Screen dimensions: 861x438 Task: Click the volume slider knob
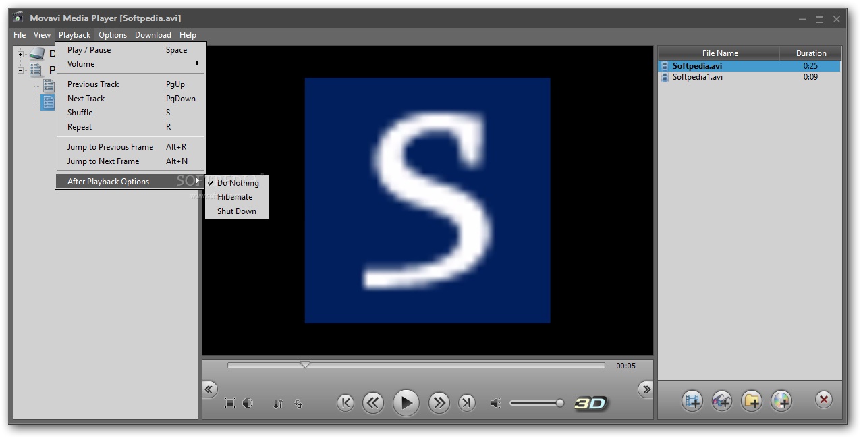pos(560,403)
